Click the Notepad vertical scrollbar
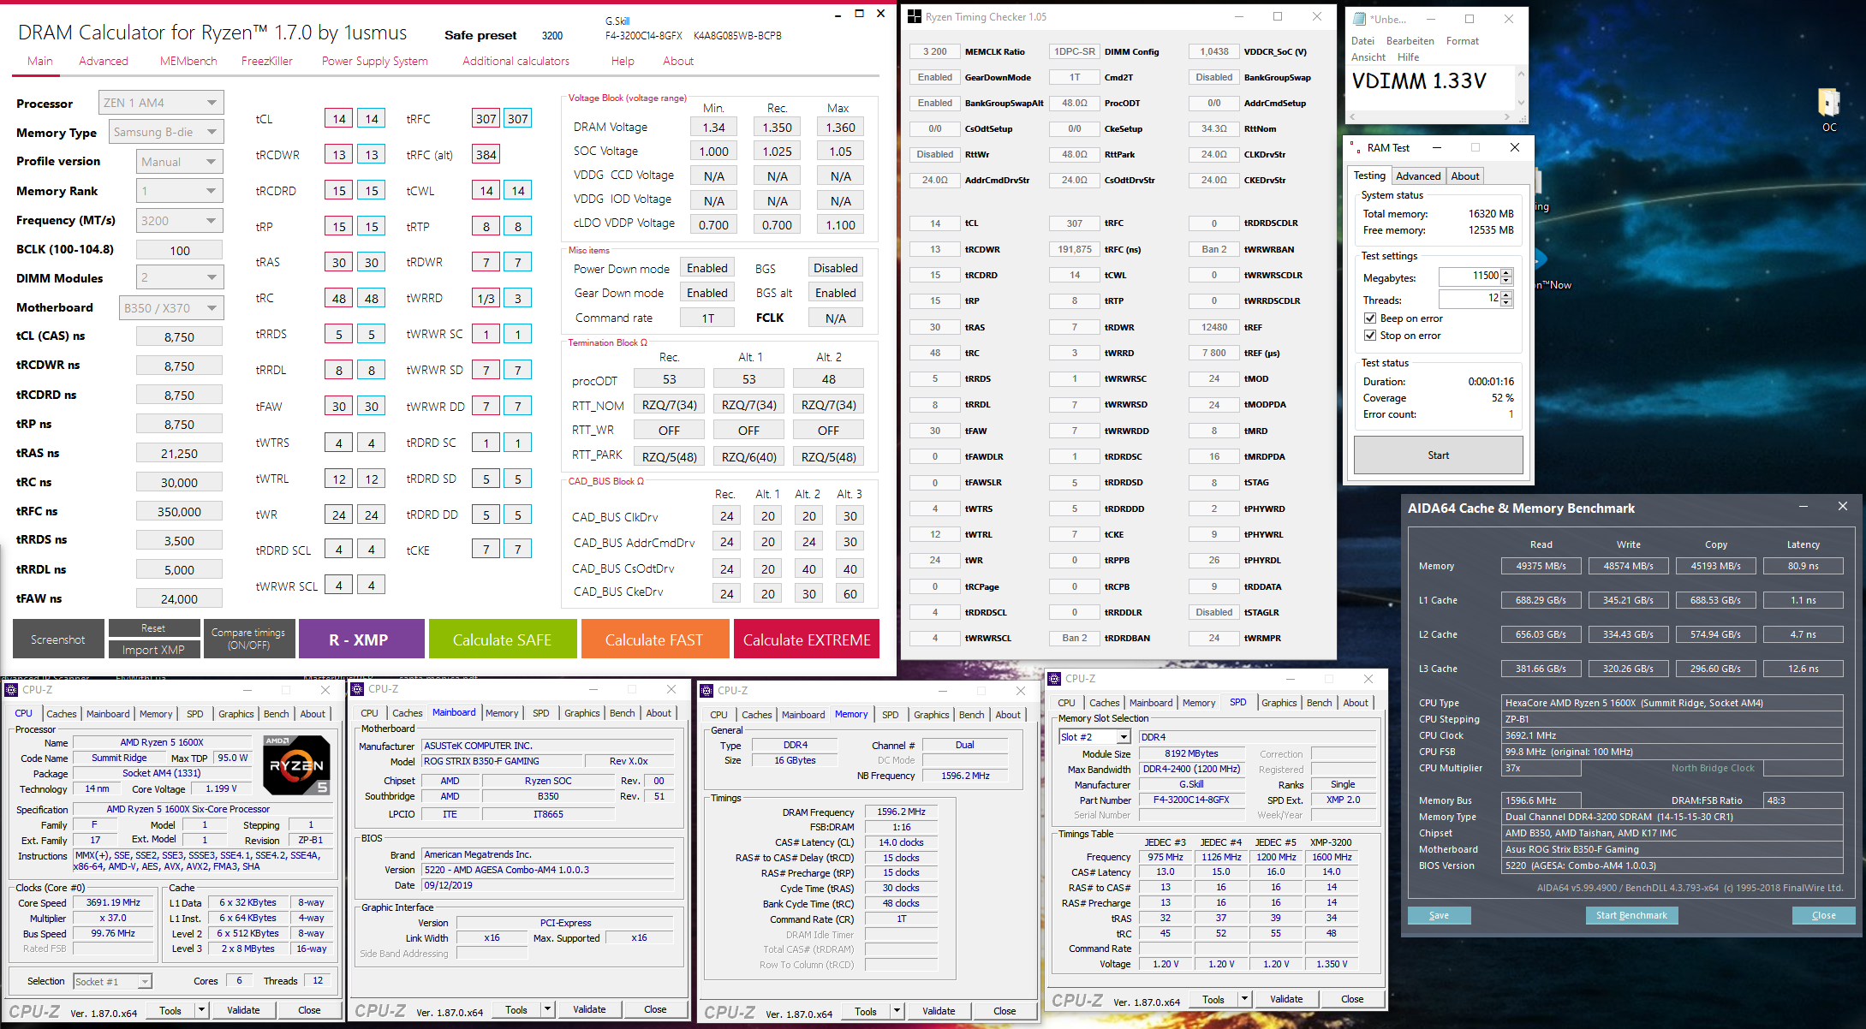The height and width of the screenshot is (1029, 1866). click(x=1521, y=88)
